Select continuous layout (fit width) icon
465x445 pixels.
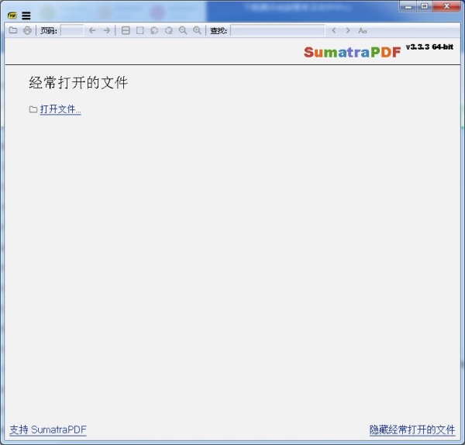click(x=126, y=30)
